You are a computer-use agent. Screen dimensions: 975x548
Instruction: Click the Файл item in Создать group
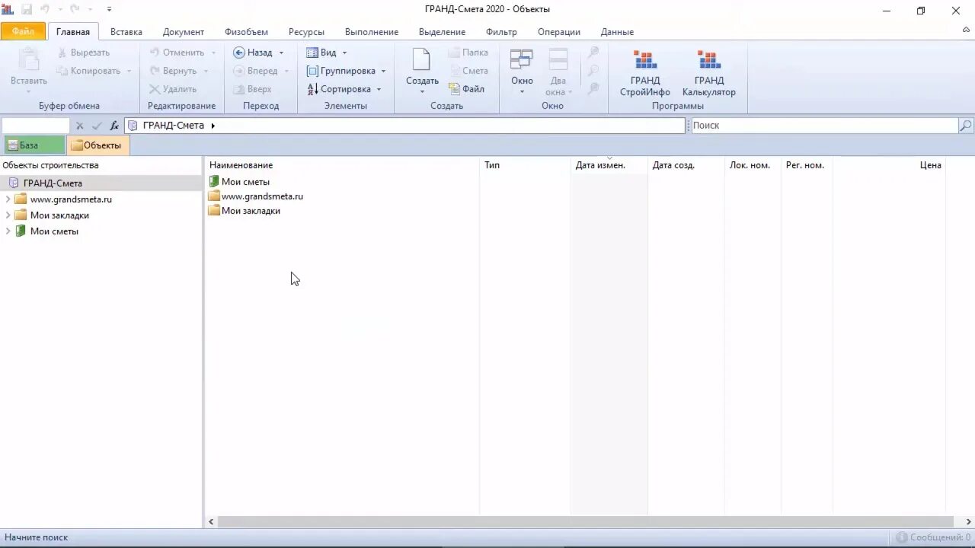pos(466,89)
